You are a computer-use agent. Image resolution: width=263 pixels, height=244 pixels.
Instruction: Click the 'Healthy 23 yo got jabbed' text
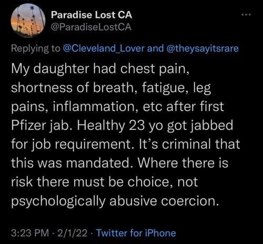tap(155, 126)
